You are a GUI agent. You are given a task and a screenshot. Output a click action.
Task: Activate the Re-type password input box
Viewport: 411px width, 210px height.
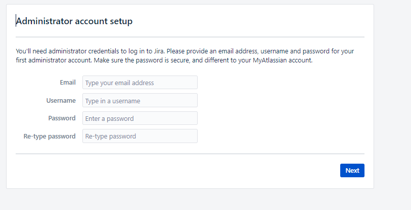(x=140, y=136)
